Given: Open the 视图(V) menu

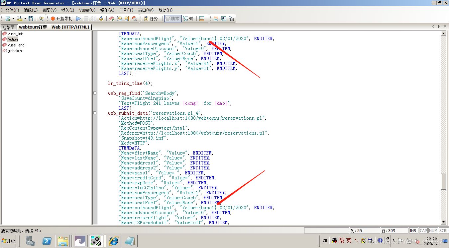Looking at the screenshot, I should pos(49,10).
